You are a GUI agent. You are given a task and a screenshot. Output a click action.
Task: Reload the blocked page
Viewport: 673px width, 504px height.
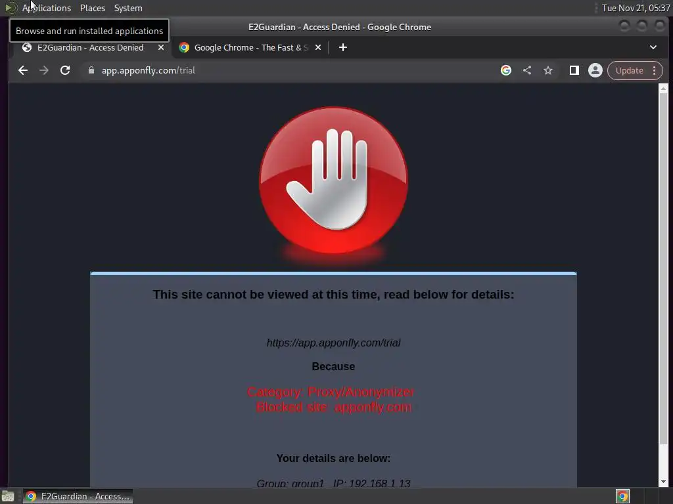tap(65, 70)
